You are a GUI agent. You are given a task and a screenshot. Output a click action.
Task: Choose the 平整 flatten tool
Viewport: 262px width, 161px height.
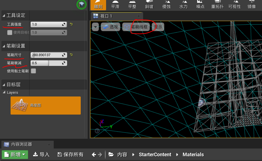132,5
